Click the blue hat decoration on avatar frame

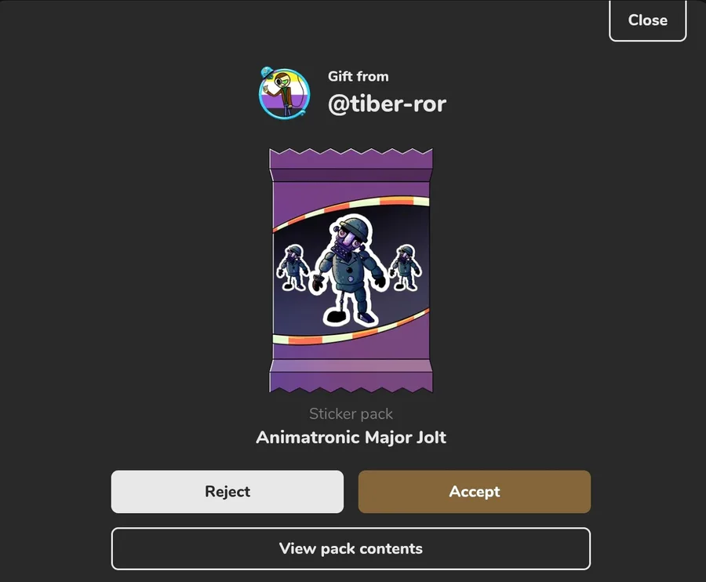[267, 71]
